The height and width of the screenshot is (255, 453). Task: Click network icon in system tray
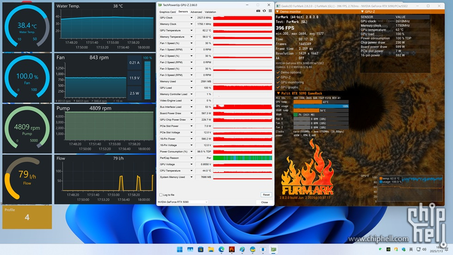point(418,249)
